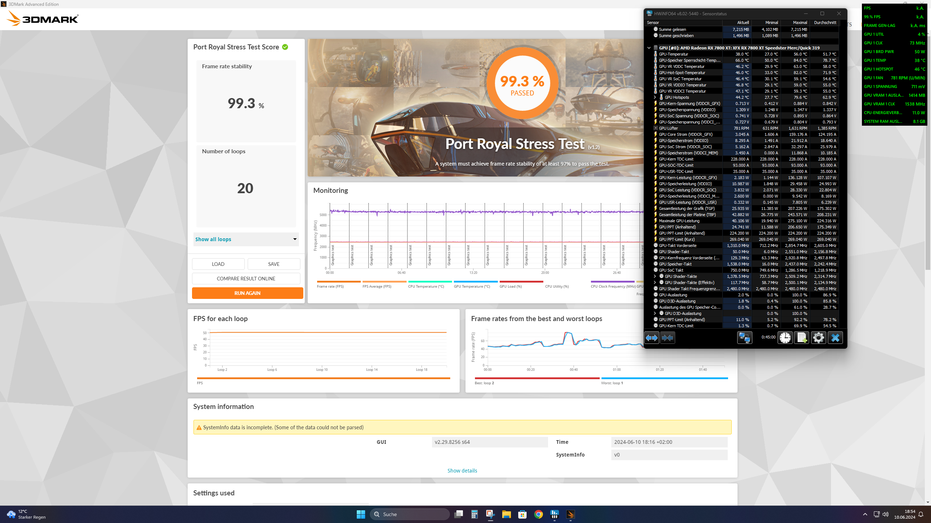This screenshot has width=931, height=523.
Task: Click the 3DMark icon in the taskbar
Action: 570,514
